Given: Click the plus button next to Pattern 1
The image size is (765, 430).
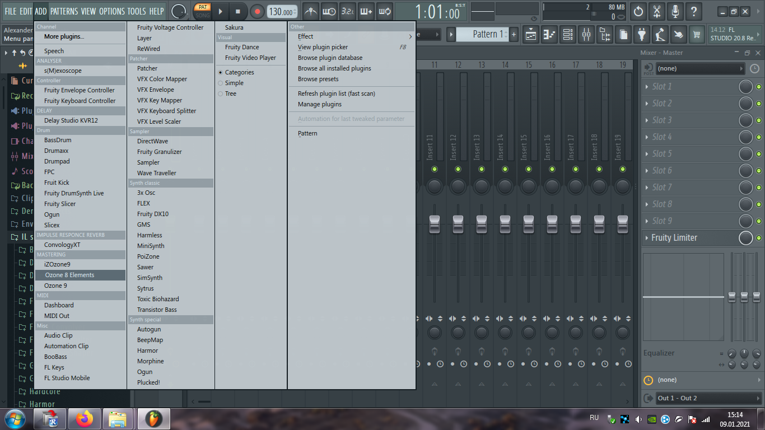Looking at the screenshot, I should click(x=514, y=34).
